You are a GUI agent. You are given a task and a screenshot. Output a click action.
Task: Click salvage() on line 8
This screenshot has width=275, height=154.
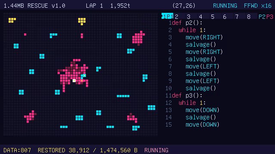tap(201, 74)
